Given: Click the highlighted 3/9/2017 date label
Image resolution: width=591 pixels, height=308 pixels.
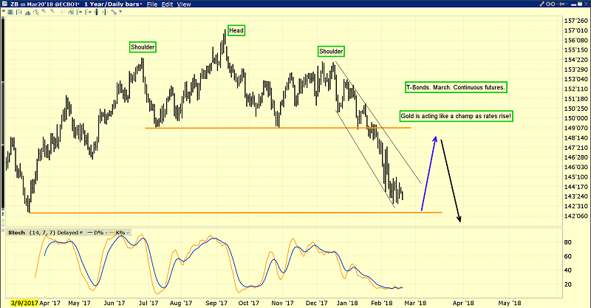Looking at the screenshot, I should (24, 303).
